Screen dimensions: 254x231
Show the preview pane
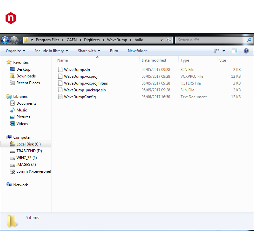[x=234, y=51]
